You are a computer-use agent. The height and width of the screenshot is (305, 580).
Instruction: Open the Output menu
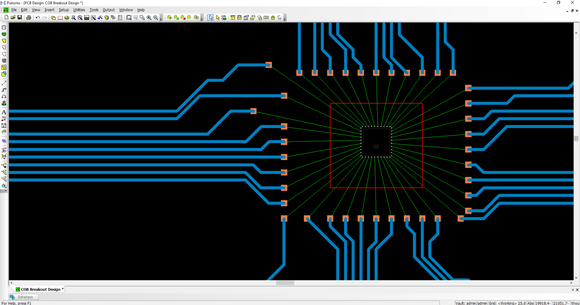(108, 10)
